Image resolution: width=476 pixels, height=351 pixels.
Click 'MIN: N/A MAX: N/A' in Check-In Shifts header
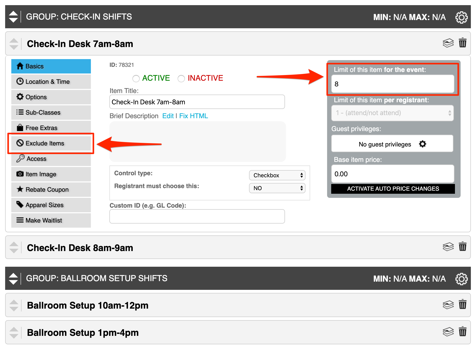[x=410, y=17]
